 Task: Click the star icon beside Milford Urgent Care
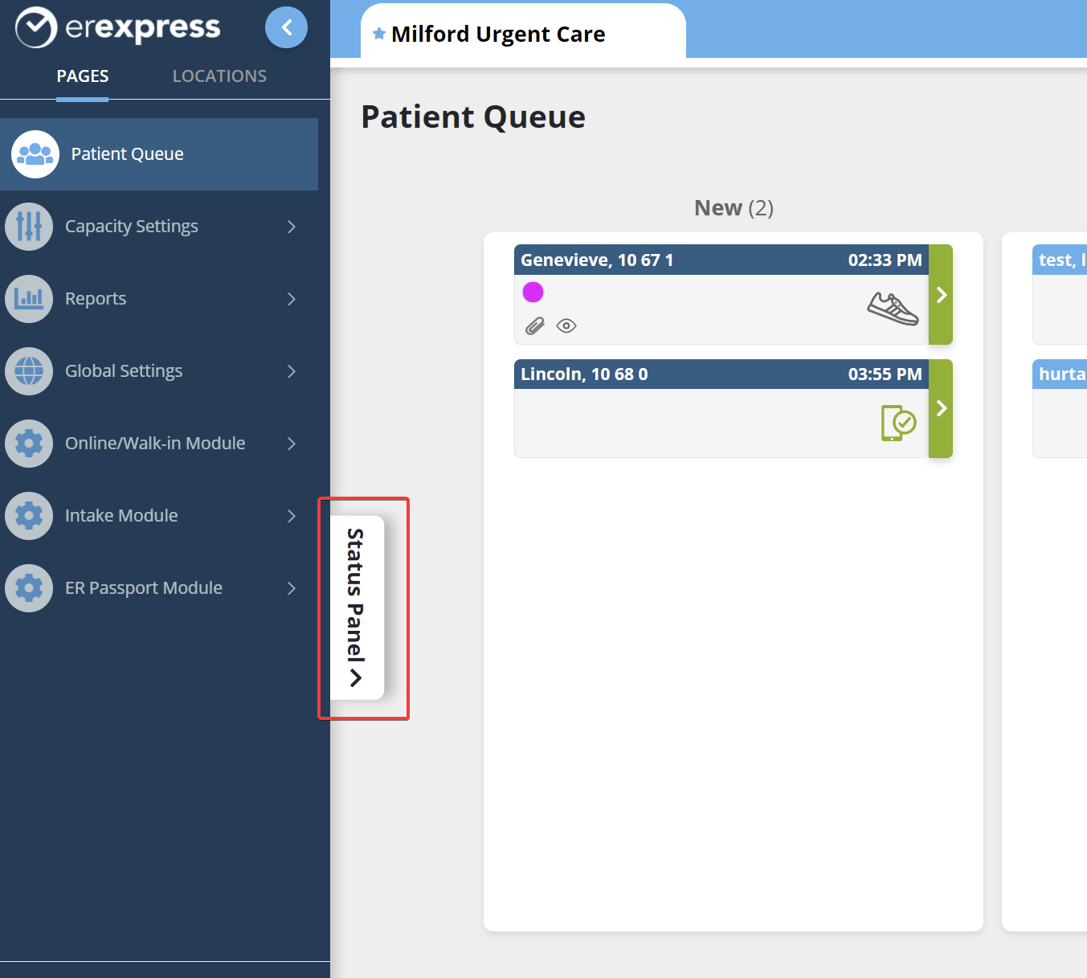[x=379, y=34]
